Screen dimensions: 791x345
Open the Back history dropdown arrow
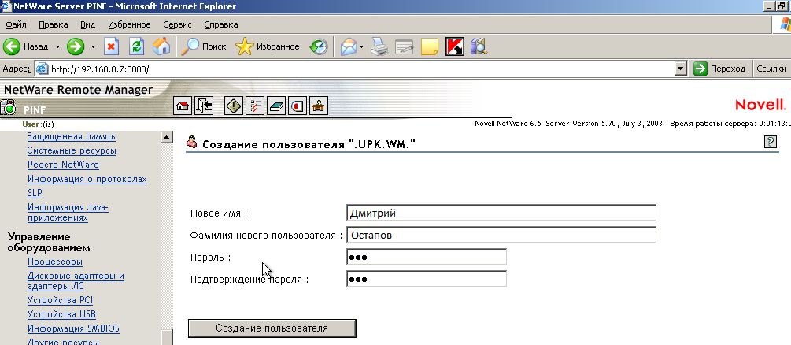pyautogui.click(x=57, y=46)
